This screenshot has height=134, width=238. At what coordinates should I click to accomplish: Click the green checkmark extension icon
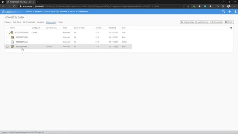[194, 6]
